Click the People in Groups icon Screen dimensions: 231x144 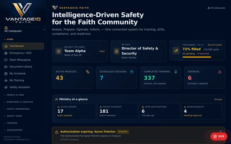coord(100,107)
